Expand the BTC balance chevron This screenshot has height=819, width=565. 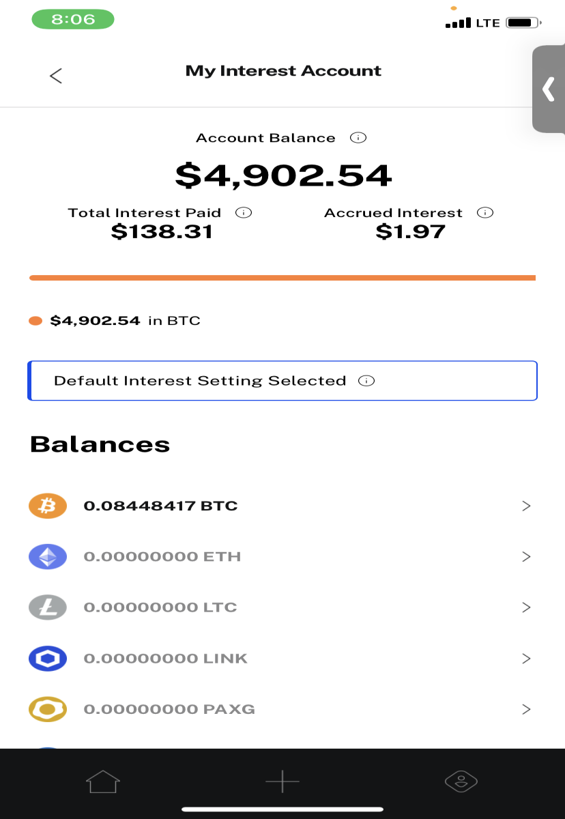526,506
